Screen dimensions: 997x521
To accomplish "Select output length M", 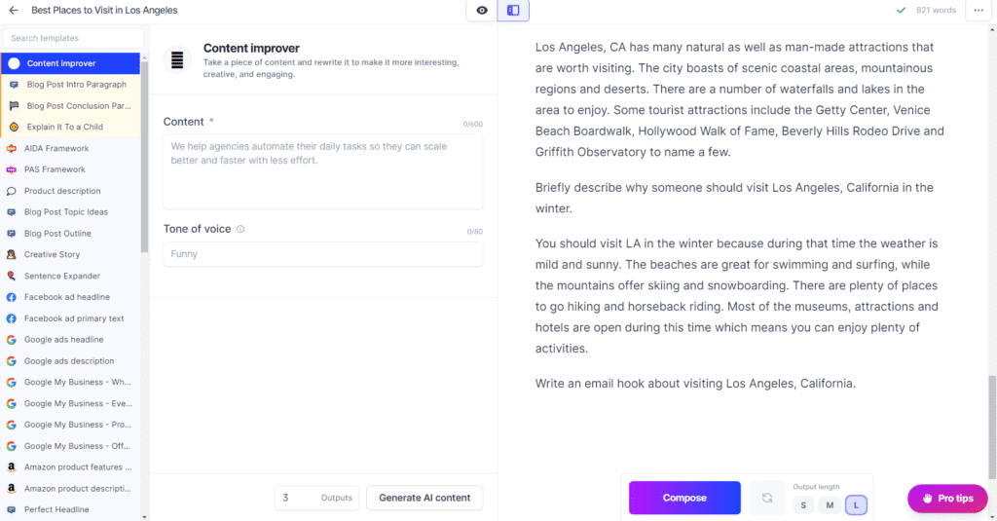I will pos(830,505).
